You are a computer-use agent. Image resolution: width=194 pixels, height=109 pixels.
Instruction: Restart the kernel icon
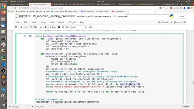(x=63, y=27)
